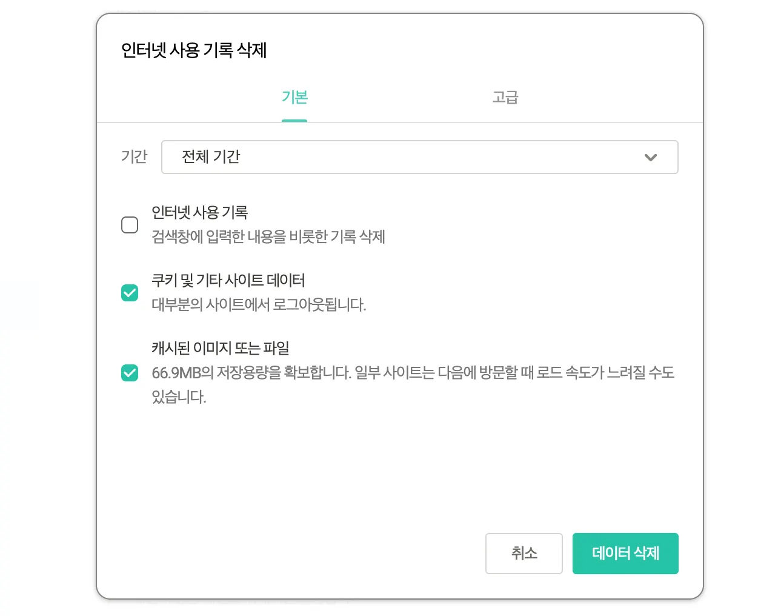Open the 고급 tab
Image resolution: width=778 pixels, height=616 pixels.
click(x=505, y=97)
